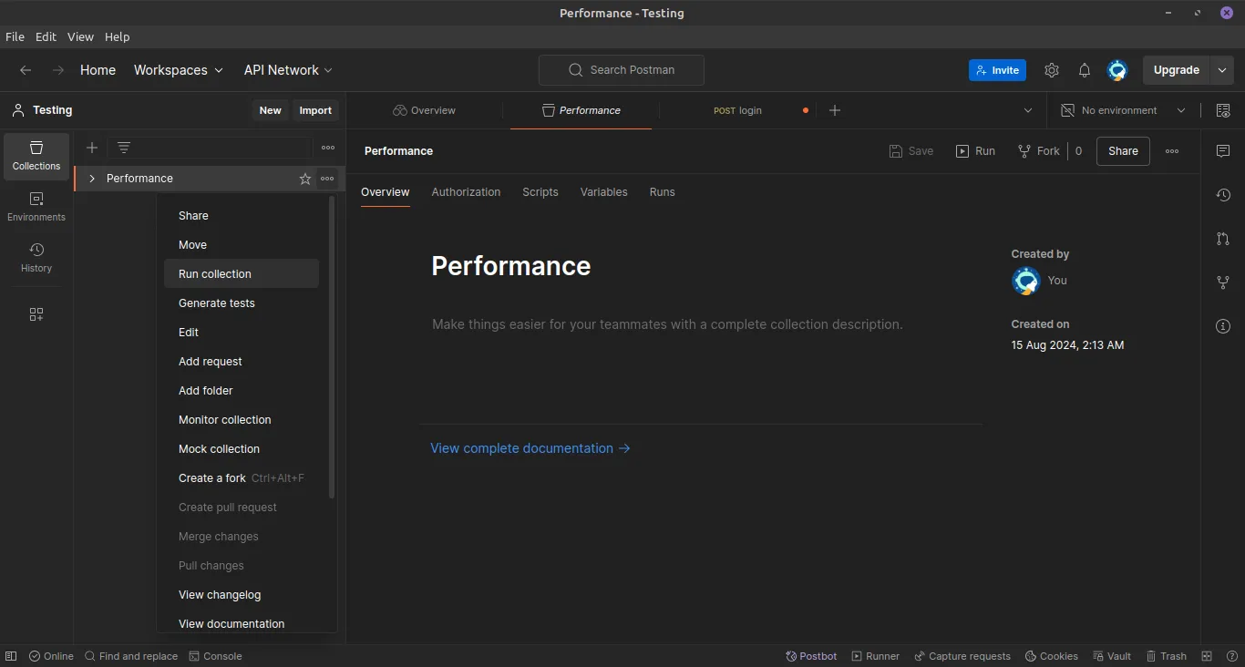Click the plus icon to create collection
The width and height of the screenshot is (1245, 667).
tap(92, 148)
